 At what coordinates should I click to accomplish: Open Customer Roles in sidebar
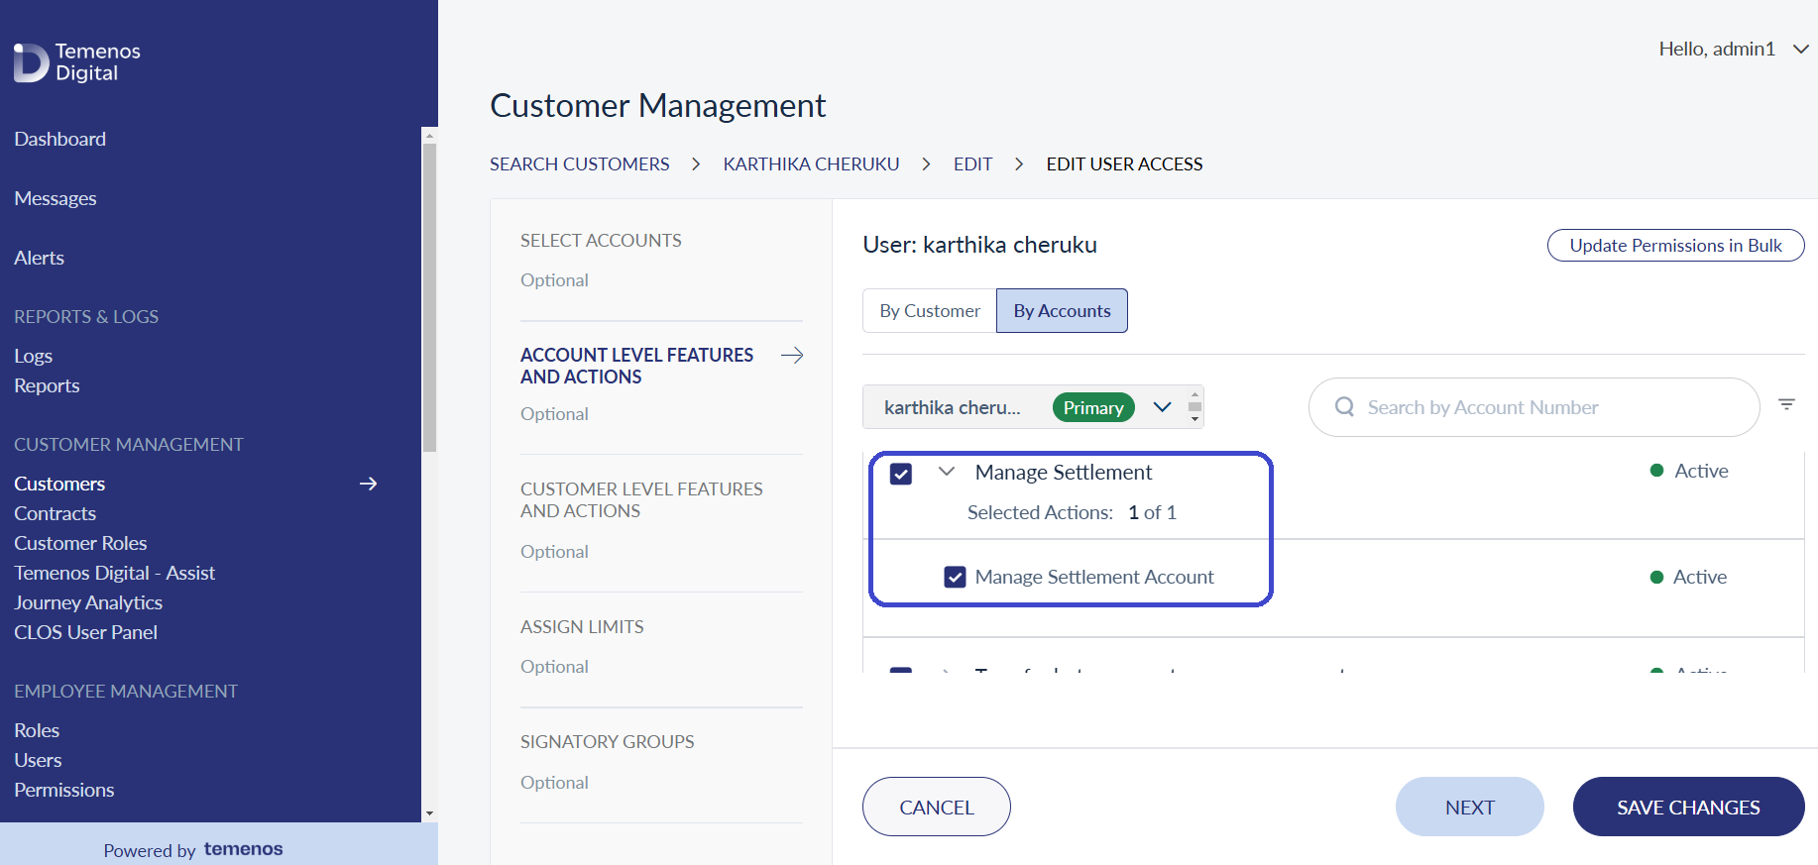point(80,543)
